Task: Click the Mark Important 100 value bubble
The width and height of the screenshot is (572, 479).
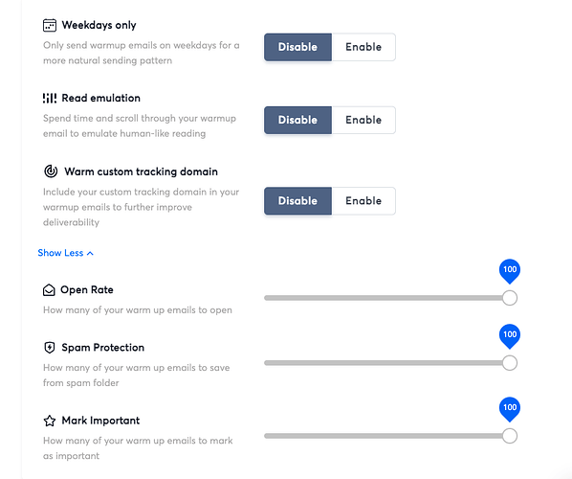Action: pyautogui.click(x=510, y=408)
